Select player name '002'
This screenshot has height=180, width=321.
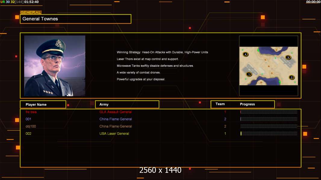click(x=28, y=133)
